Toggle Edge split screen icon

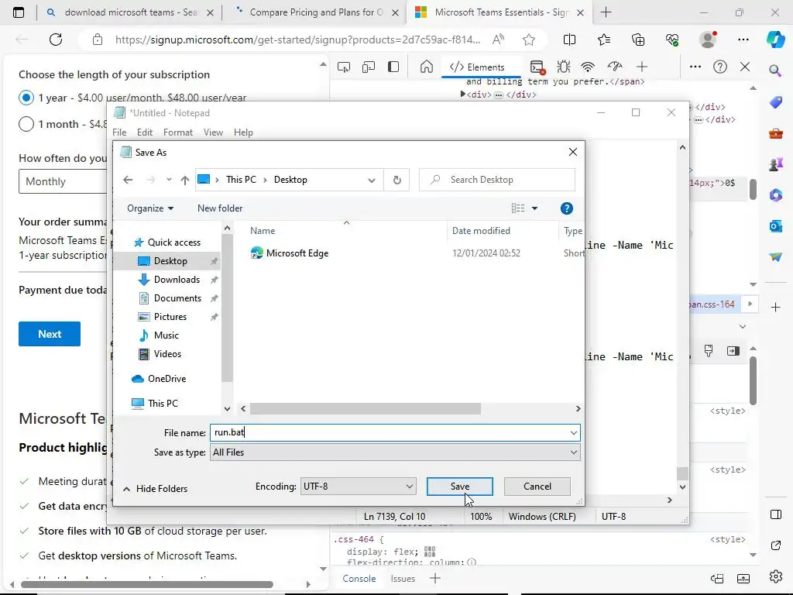[x=569, y=40]
